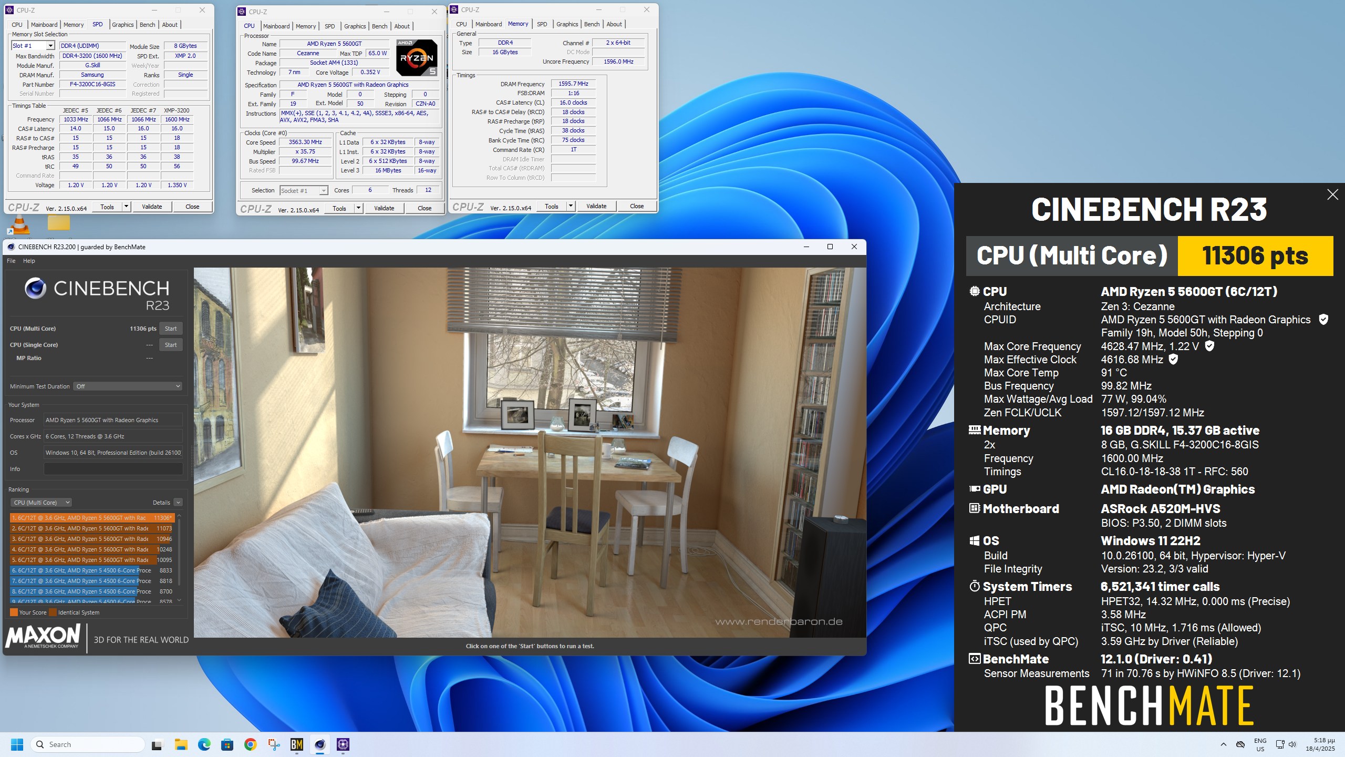Open the Tools dropdown arrow in the Memory CPU-Z window

(571, 206)
